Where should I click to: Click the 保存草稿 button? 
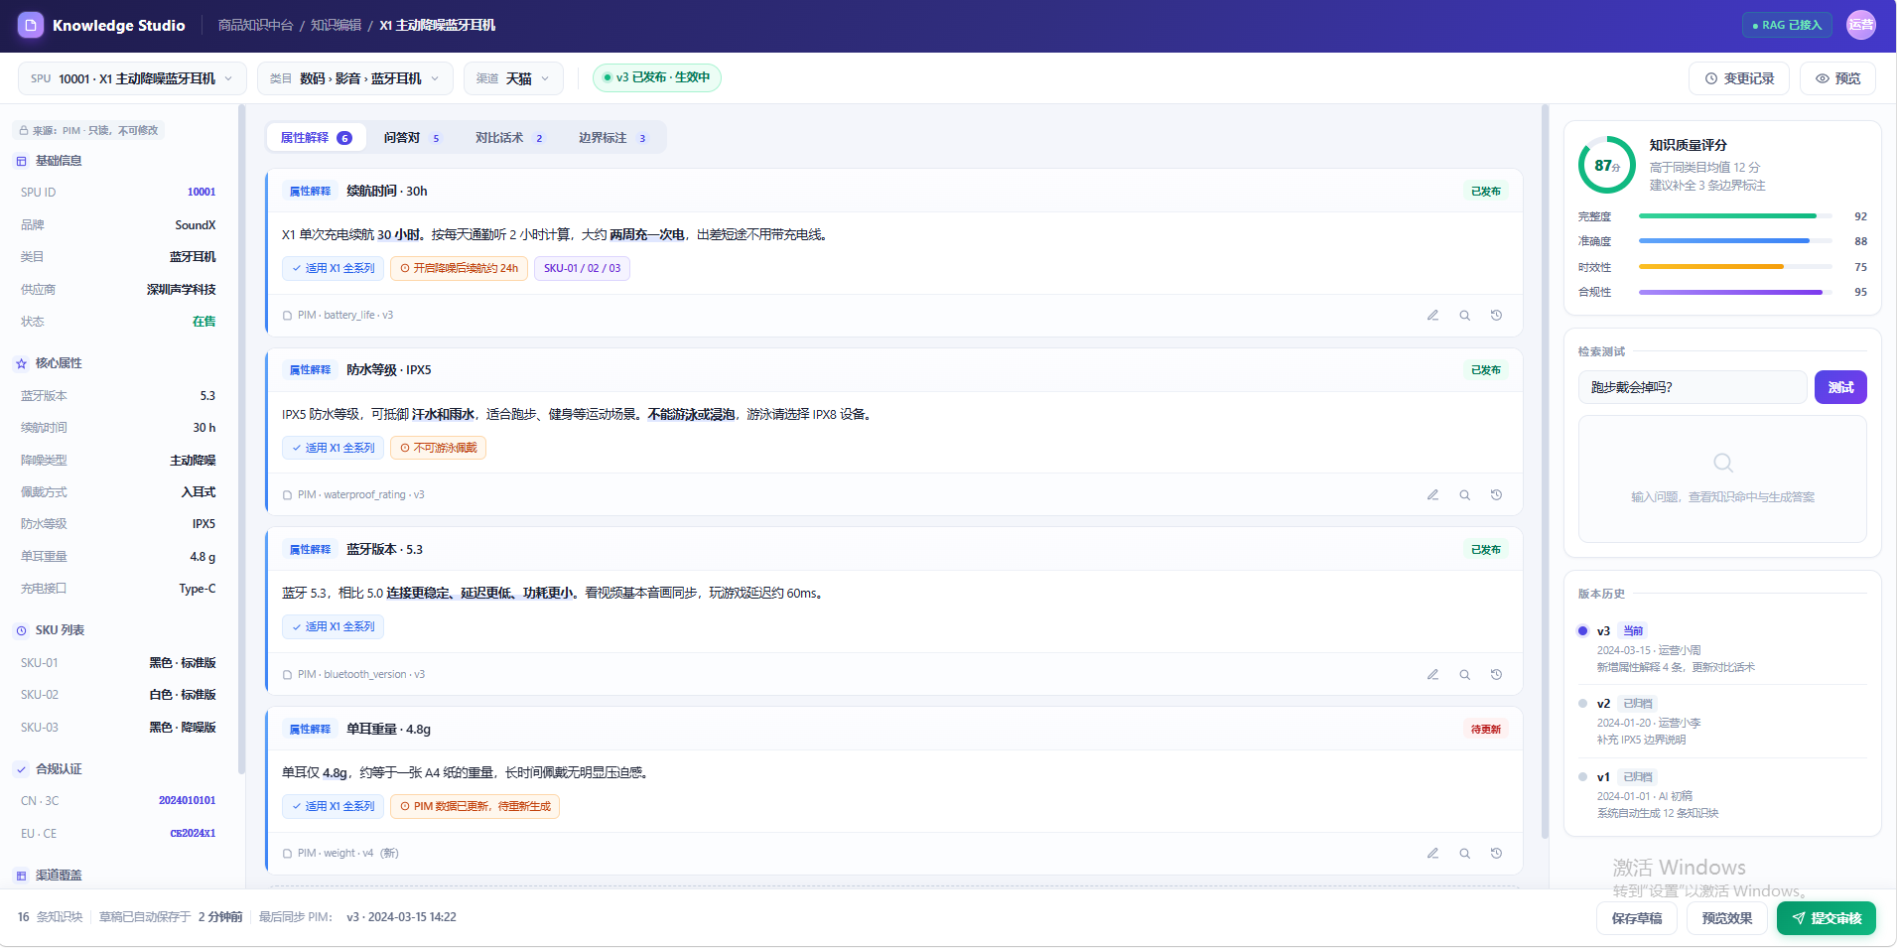pos(1637,918)
